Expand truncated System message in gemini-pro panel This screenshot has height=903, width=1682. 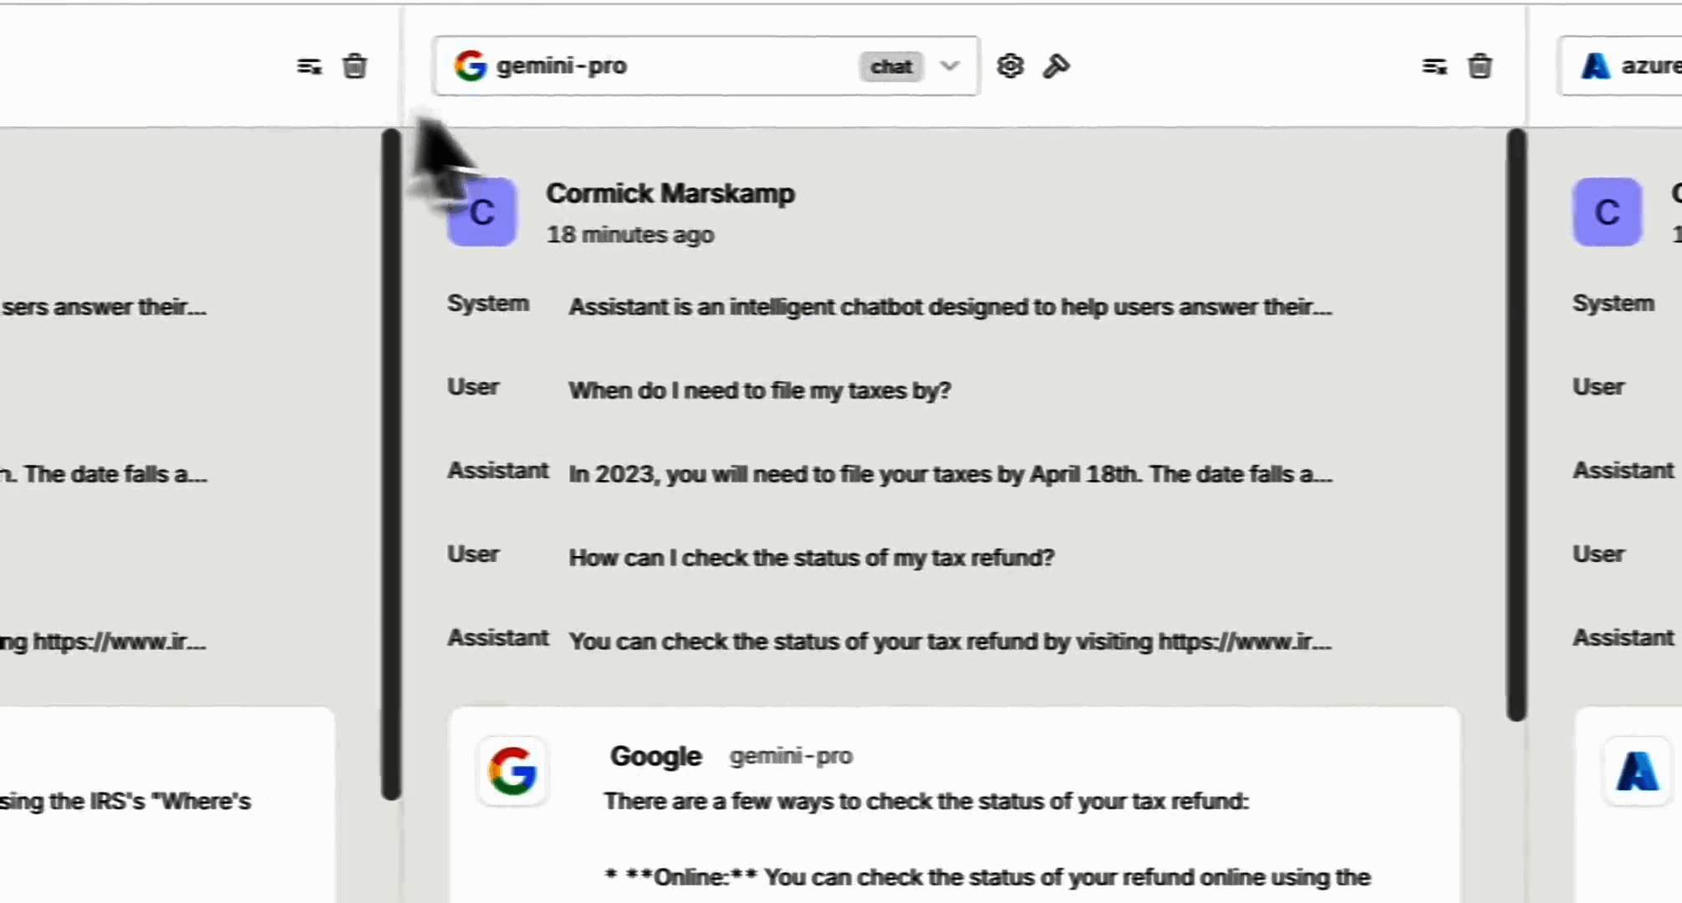[x=950, y=307]
